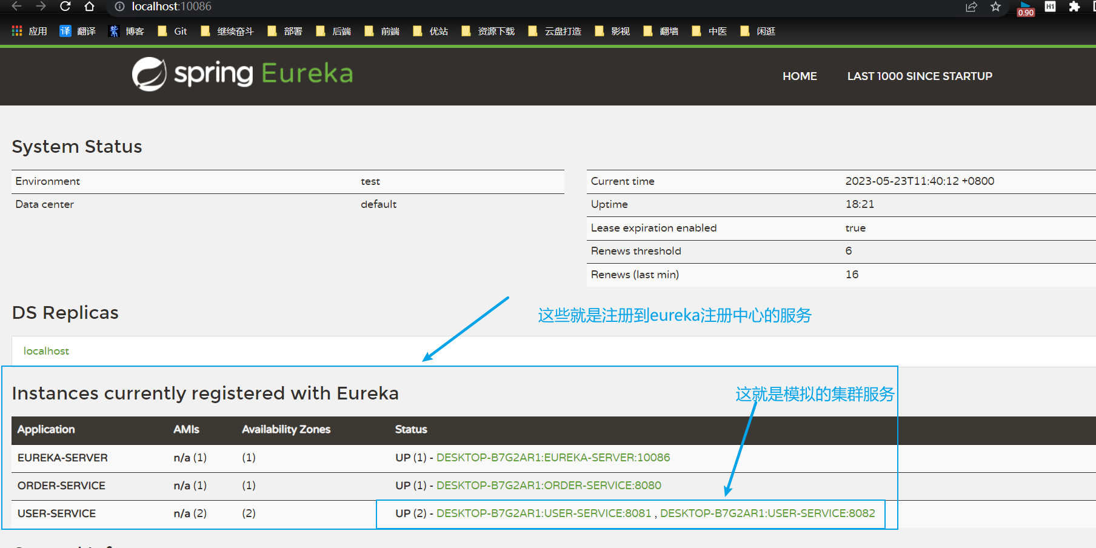
Task: Select the ORDER-SERVICE application name
Action: coord(61,486)
